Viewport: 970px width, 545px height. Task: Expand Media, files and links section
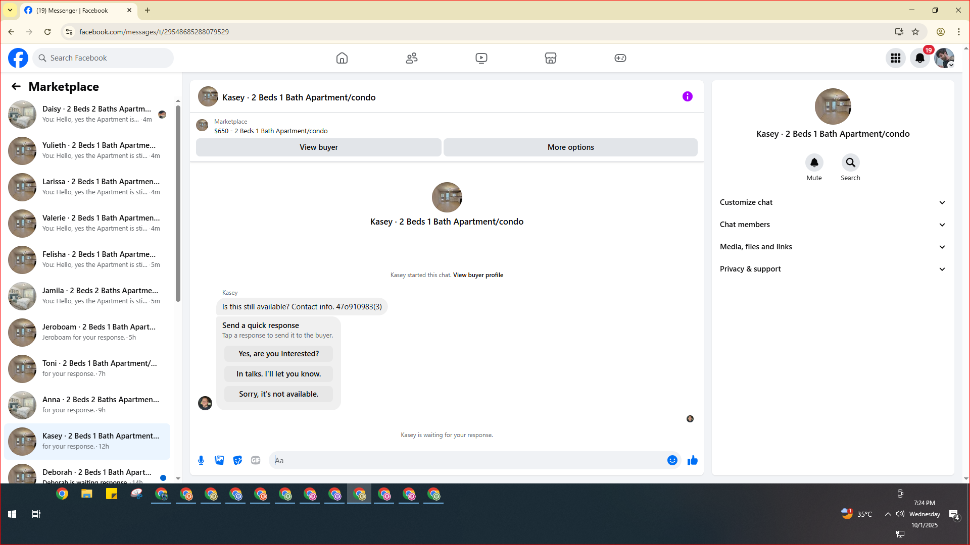point(833,247)
